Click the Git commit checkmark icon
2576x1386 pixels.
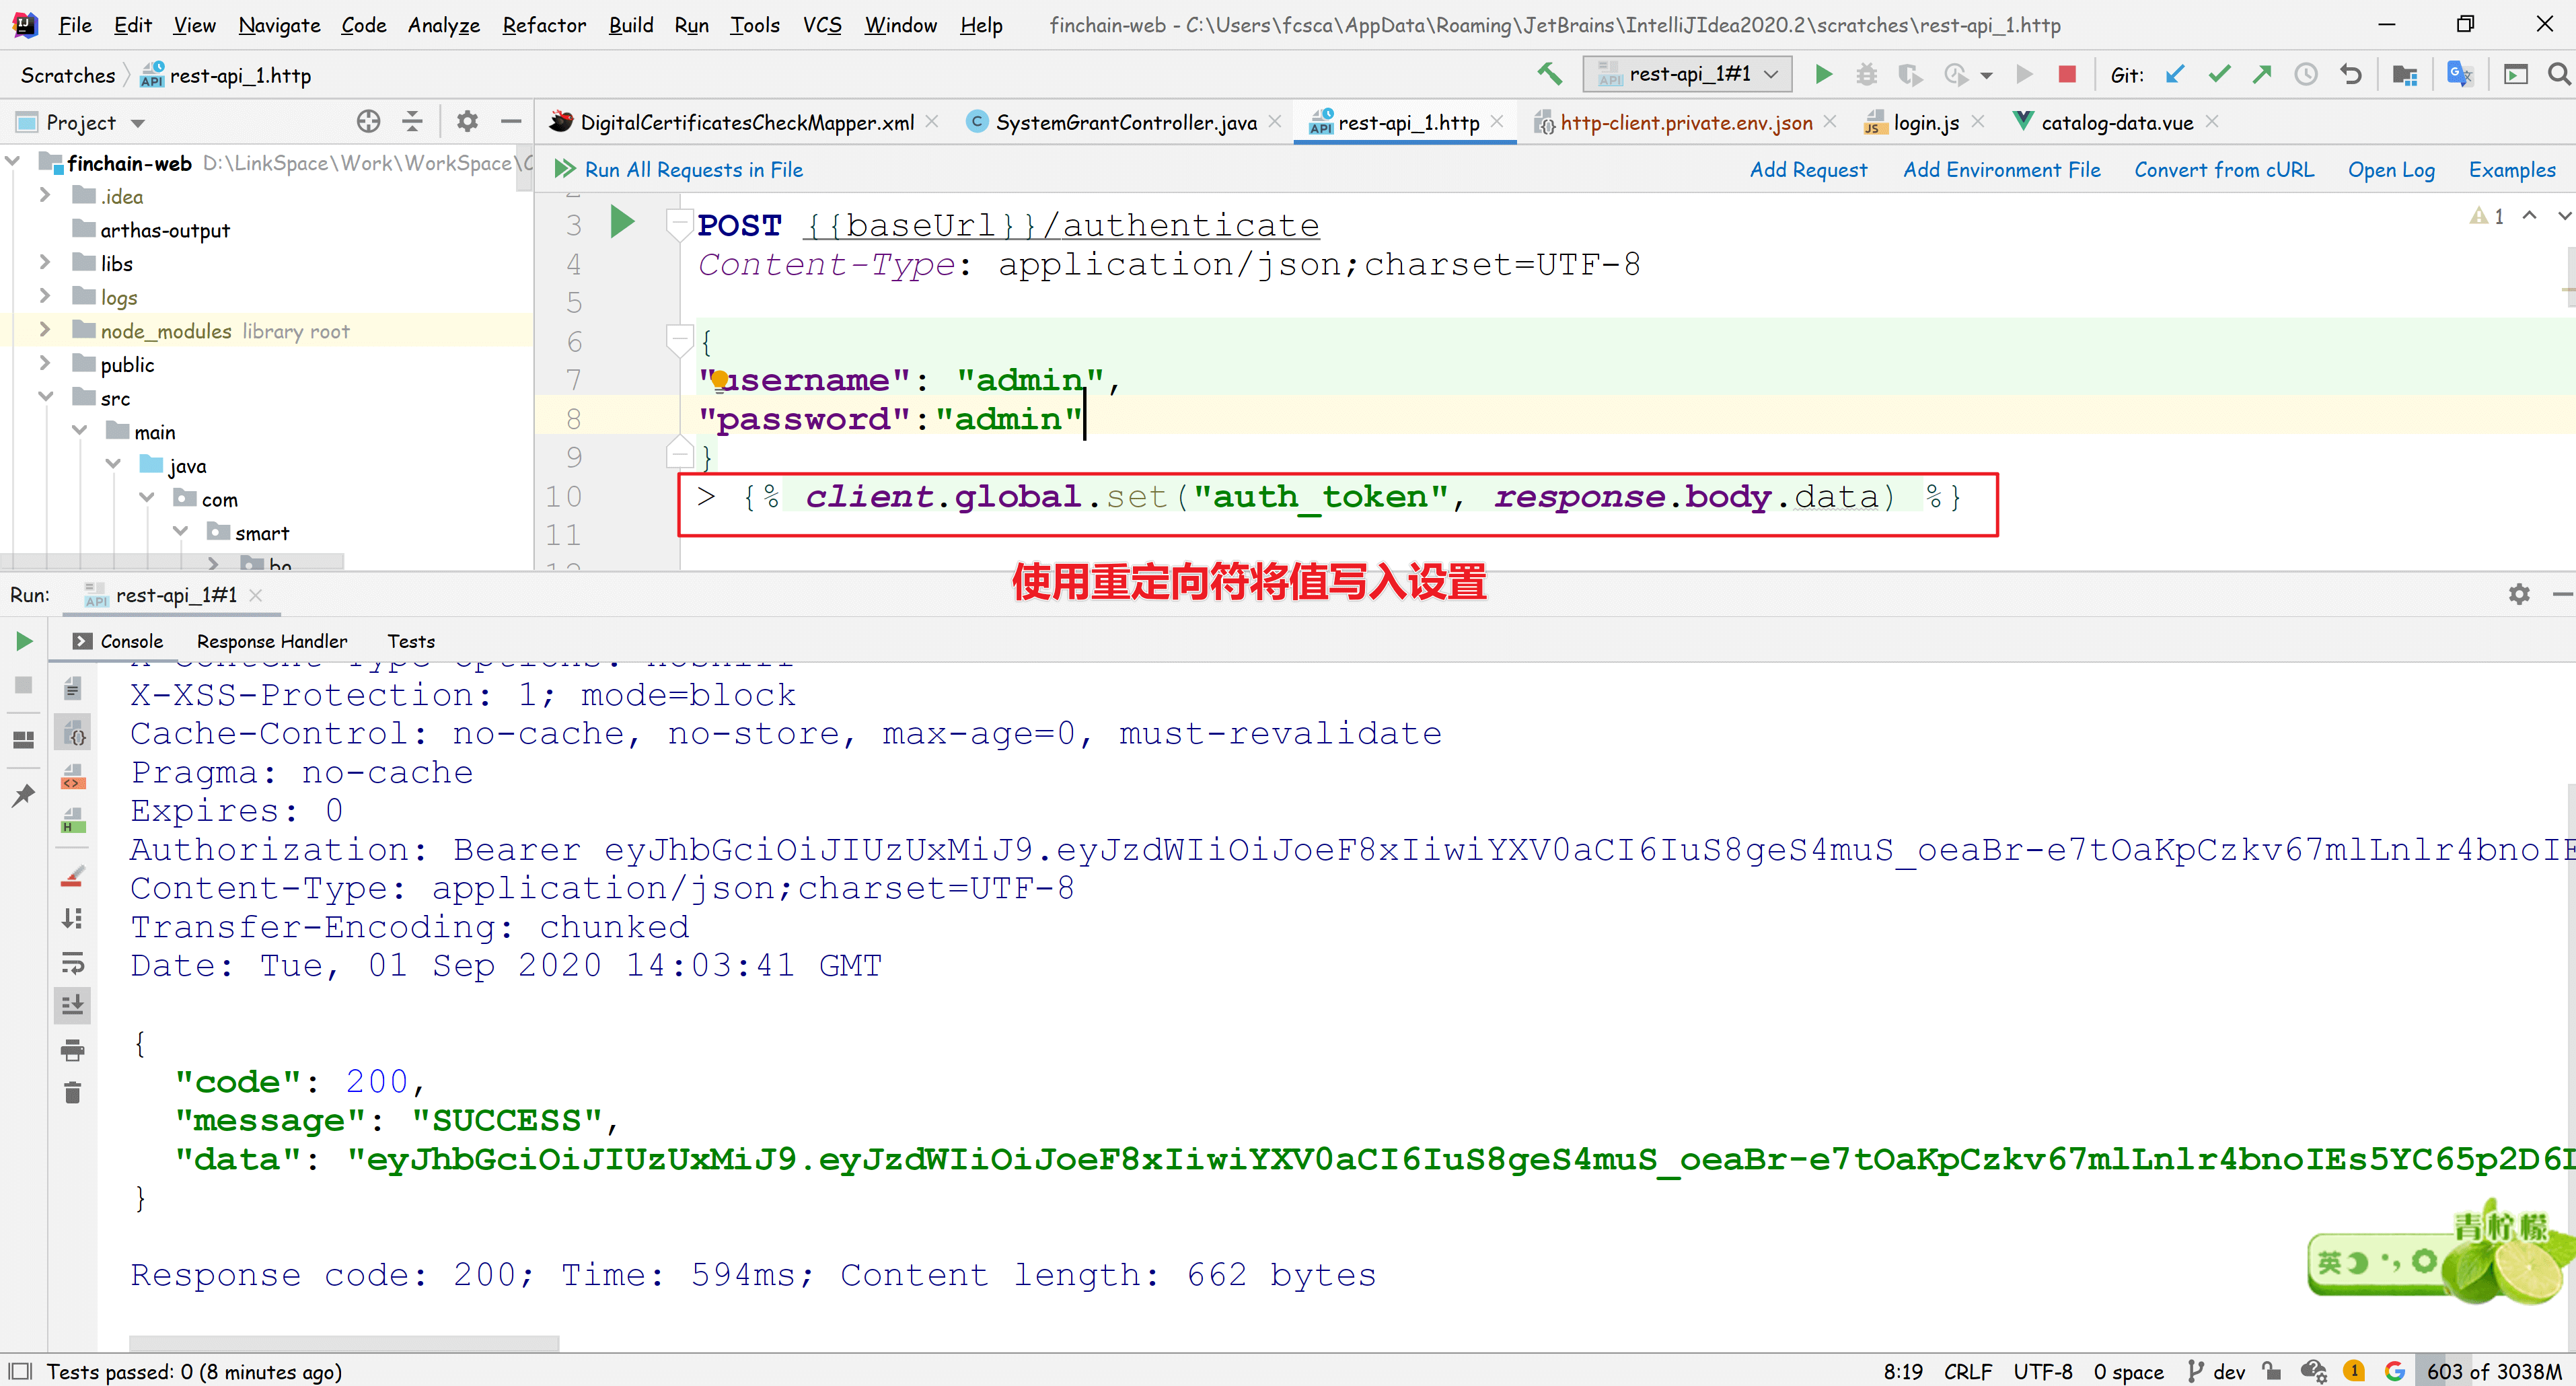click(2219, 74)
